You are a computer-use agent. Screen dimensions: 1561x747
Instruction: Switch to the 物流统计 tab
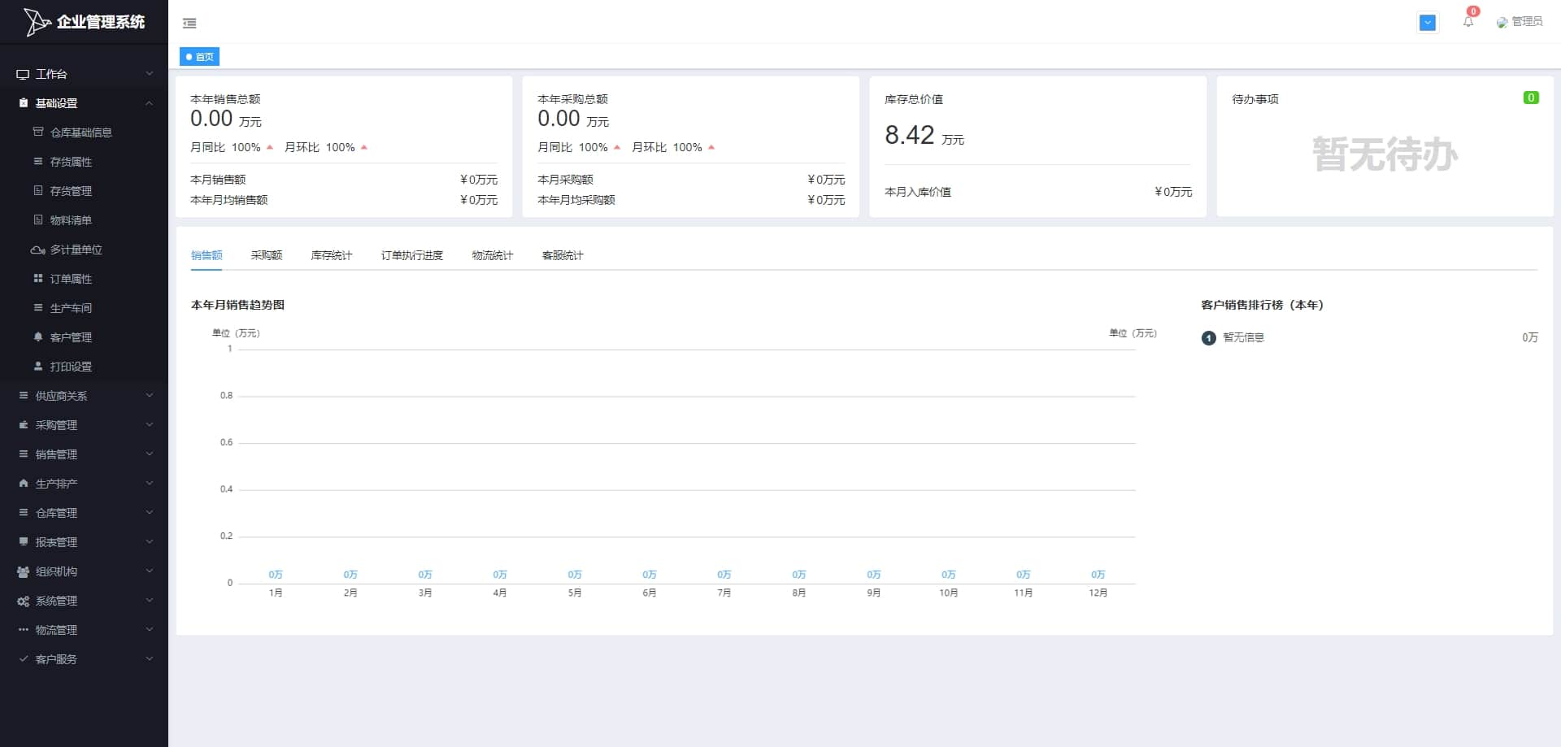pos(493,255)
